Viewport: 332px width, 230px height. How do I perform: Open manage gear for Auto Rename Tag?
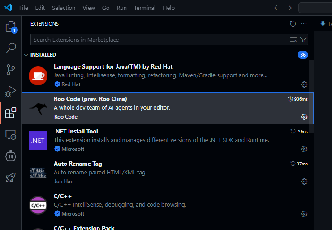(x=304, y=181)
